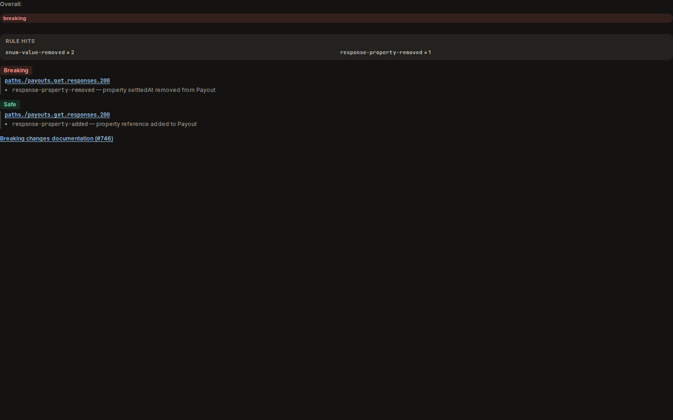Open the paths./payouts.get.responses.200 link under Breaking

click(57, 81)
